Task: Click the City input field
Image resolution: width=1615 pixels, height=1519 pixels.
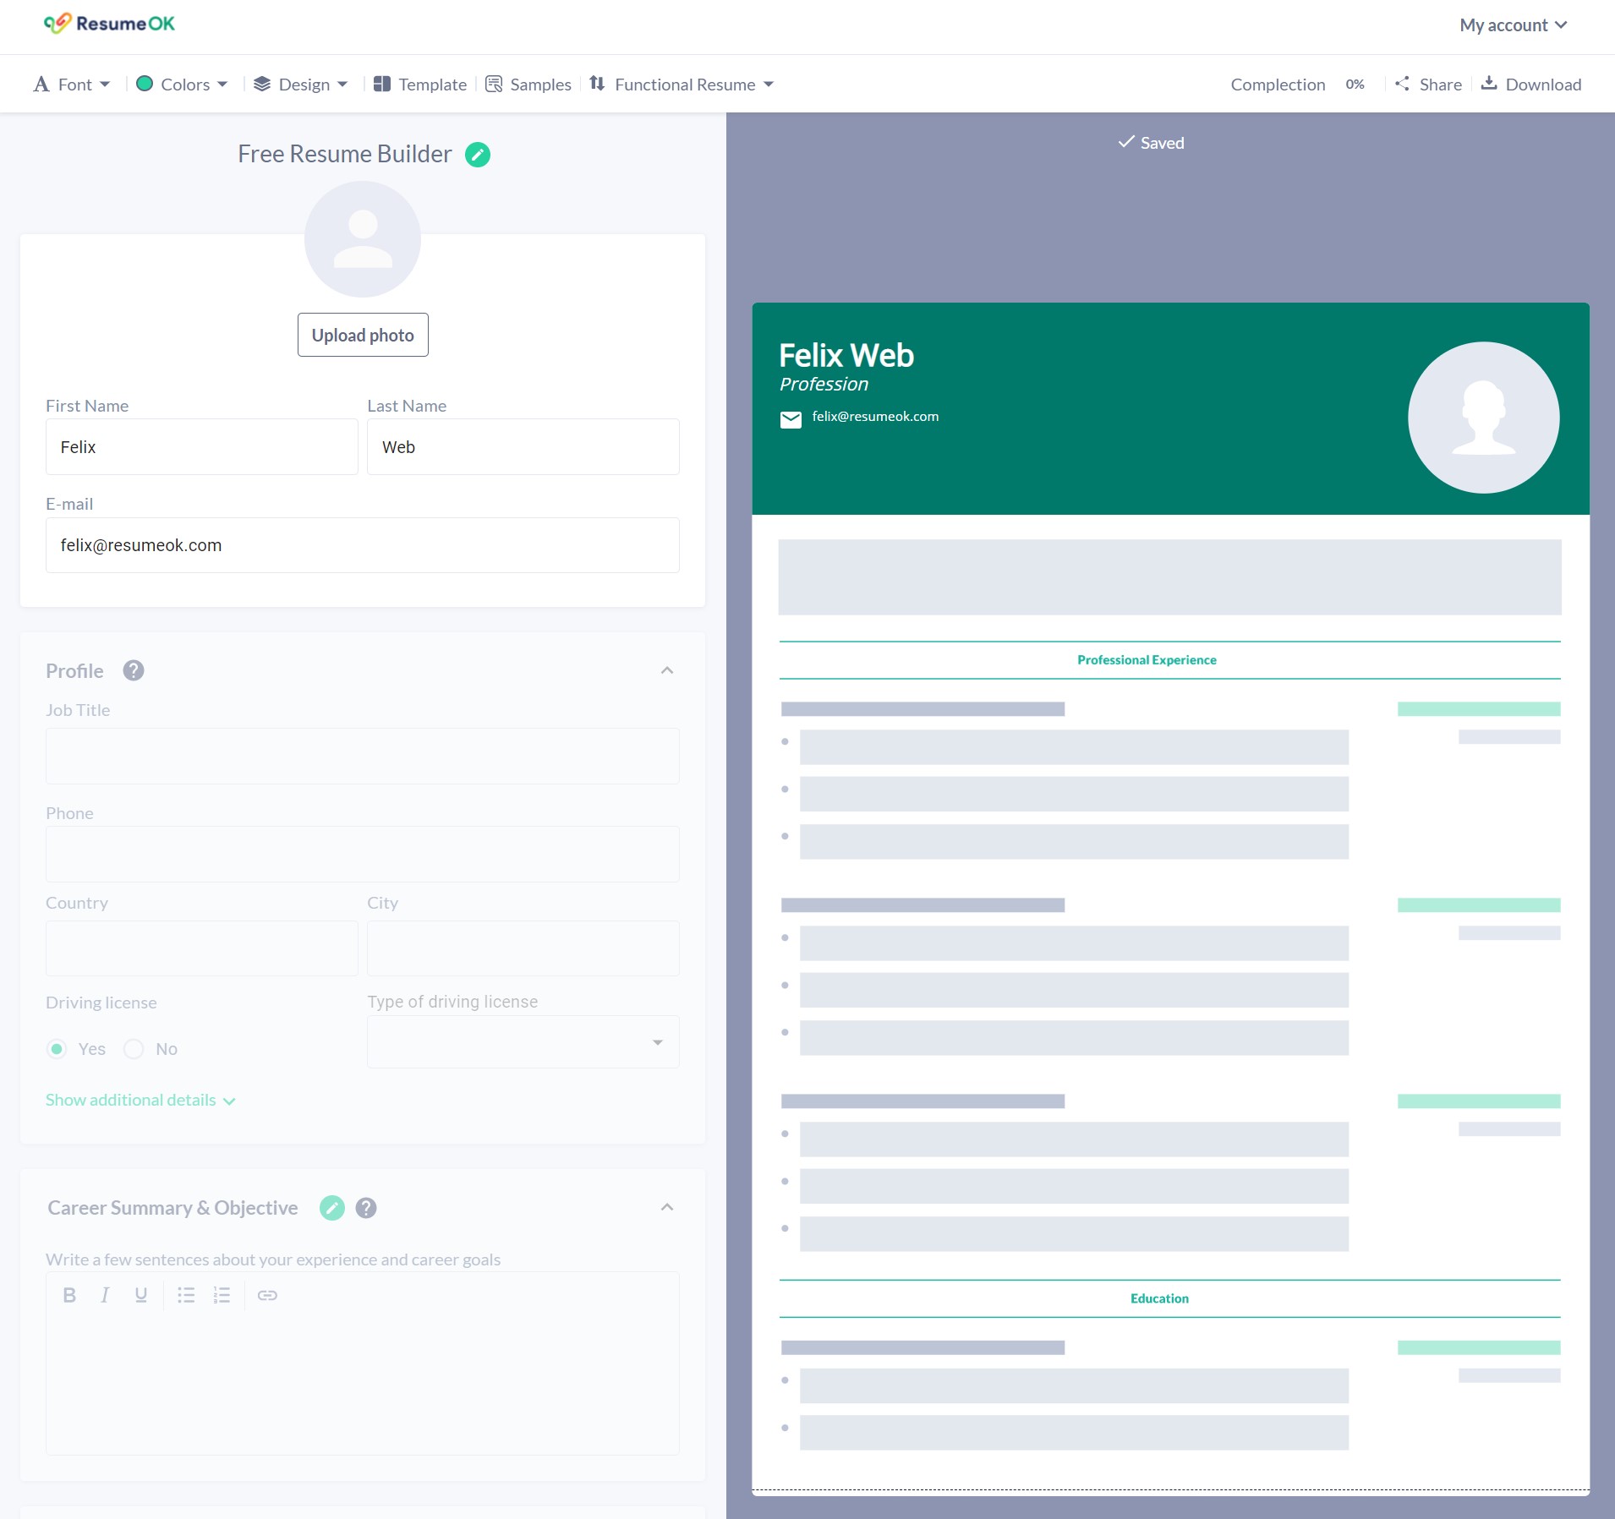Action: pyautogui.click(x=523, y=948)
